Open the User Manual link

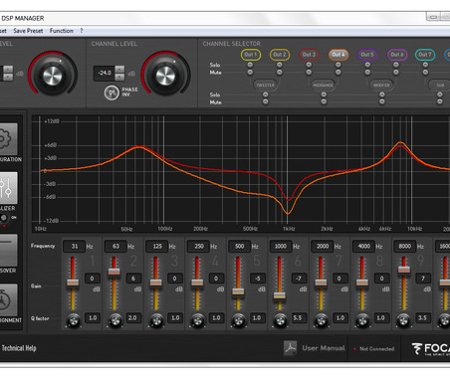pyautogui.click(x=324, y=348)
